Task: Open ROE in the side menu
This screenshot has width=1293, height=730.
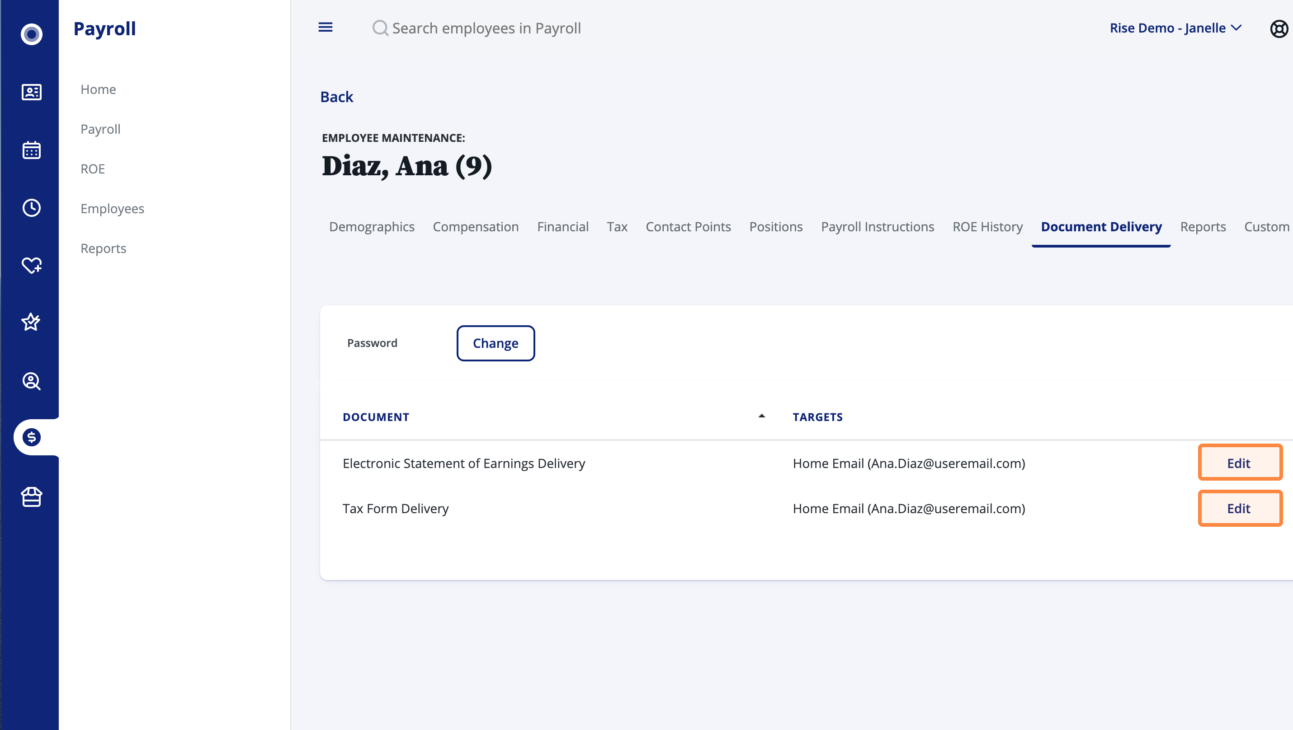Action: click(x=93, y=169)
